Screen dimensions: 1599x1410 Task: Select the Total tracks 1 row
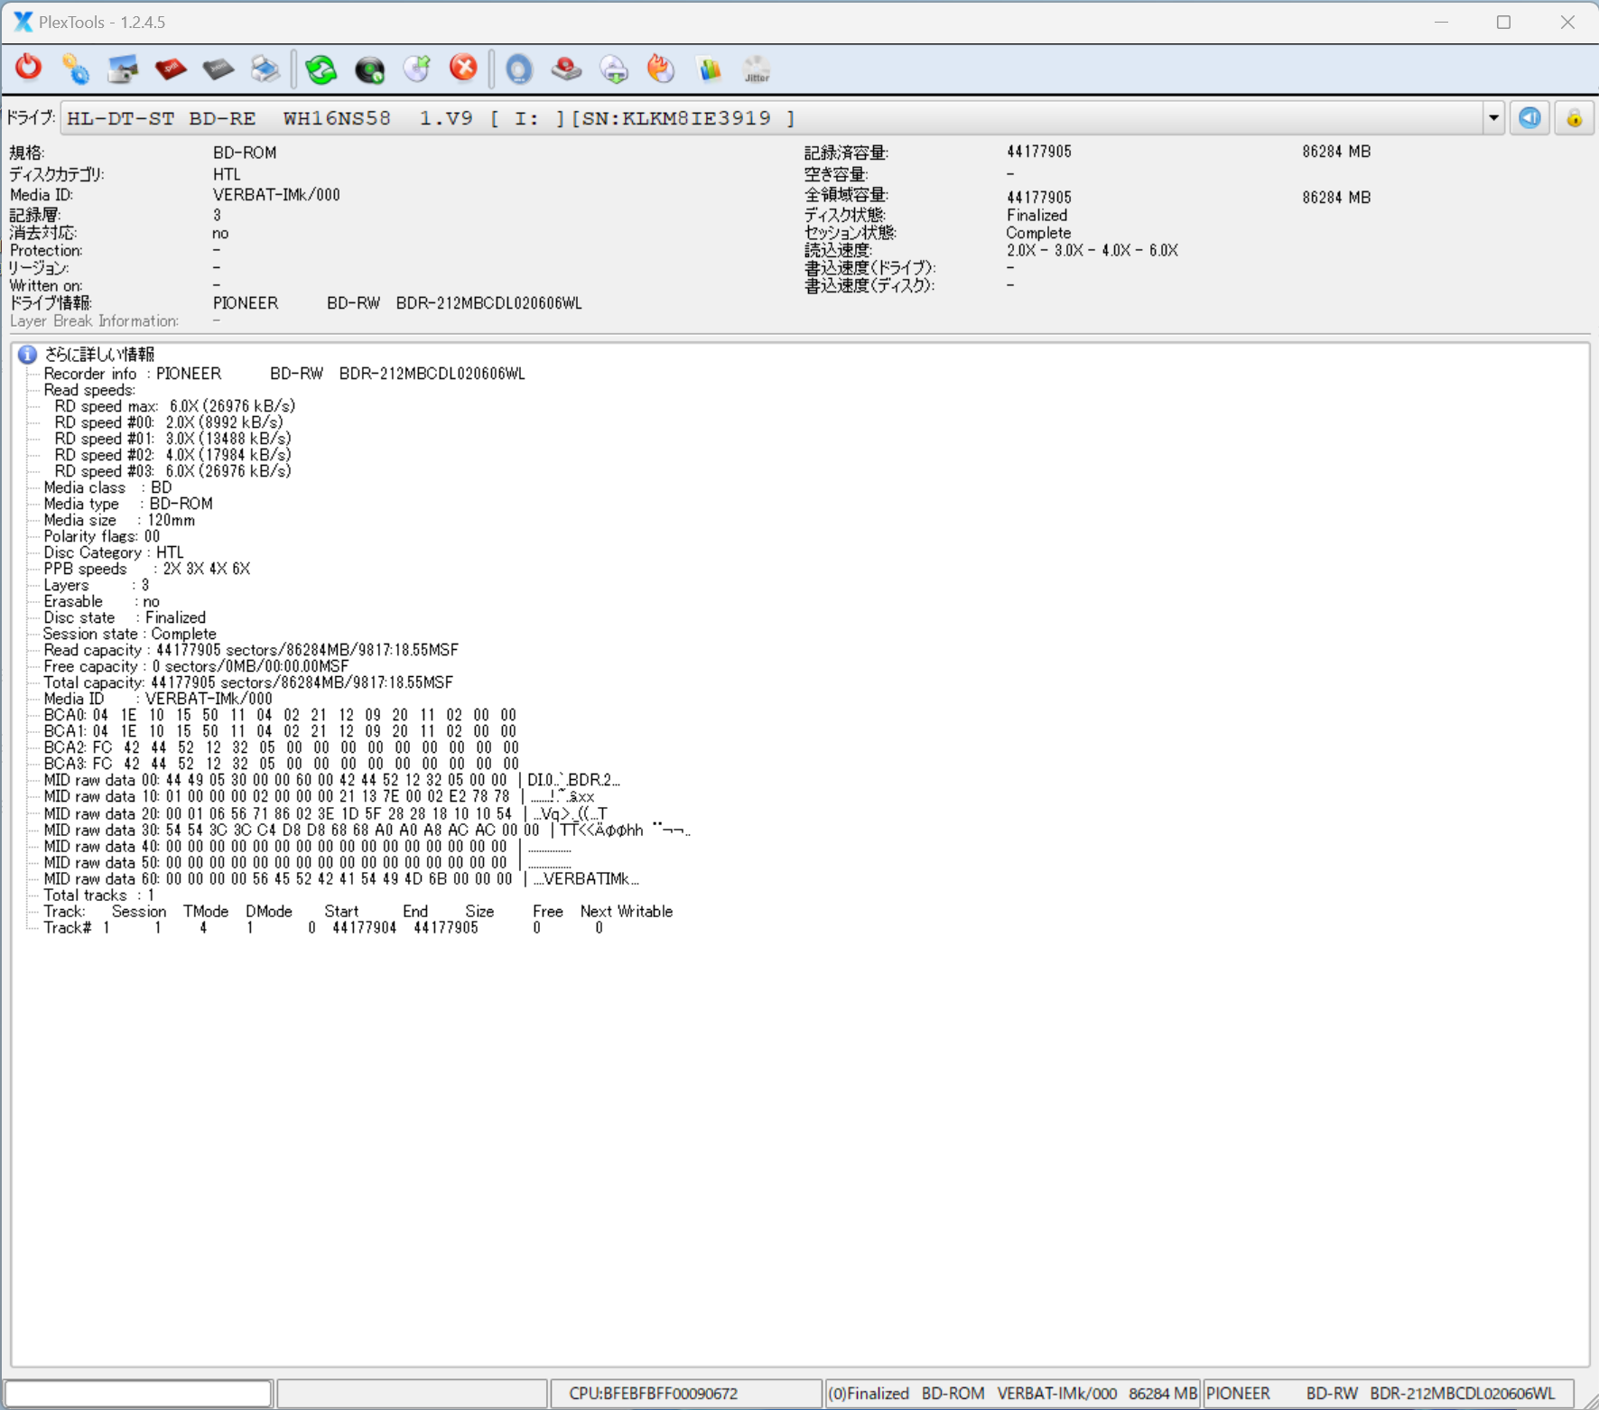coord(99,895)
